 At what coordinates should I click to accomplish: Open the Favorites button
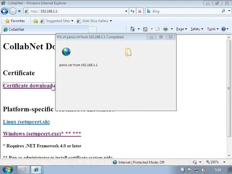[x=15, y=21]
